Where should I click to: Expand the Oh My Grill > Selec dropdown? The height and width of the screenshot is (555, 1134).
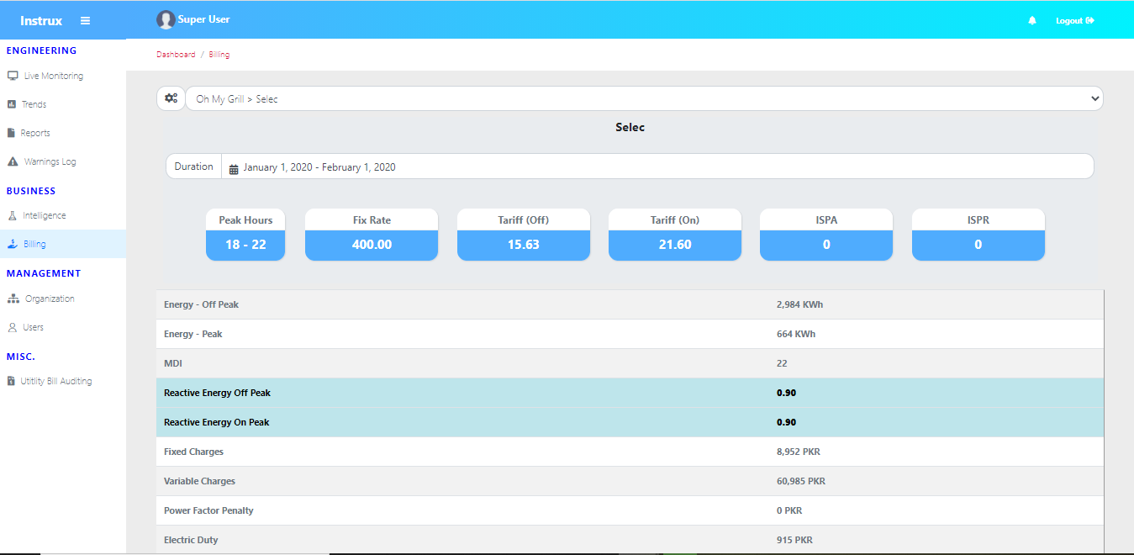(643, 98)
